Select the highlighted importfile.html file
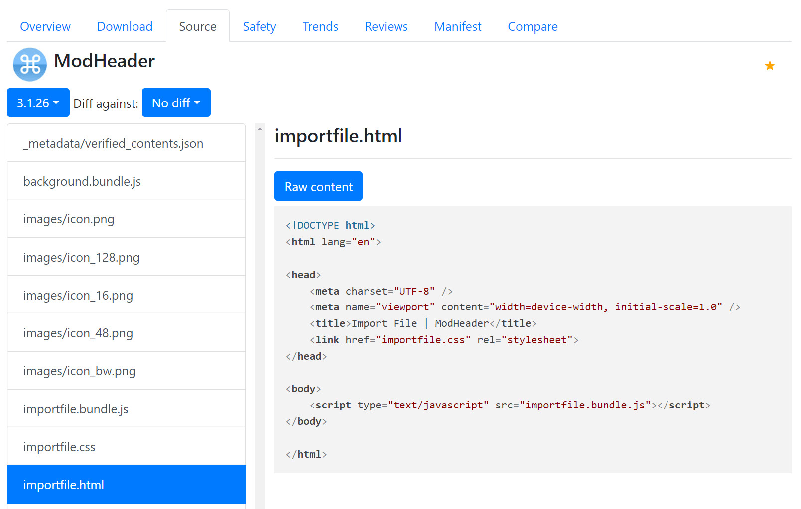801x509 pixels. pyautogui.click(x=127, y=485)
